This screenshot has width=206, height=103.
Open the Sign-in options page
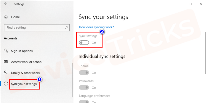click(22, 51)
